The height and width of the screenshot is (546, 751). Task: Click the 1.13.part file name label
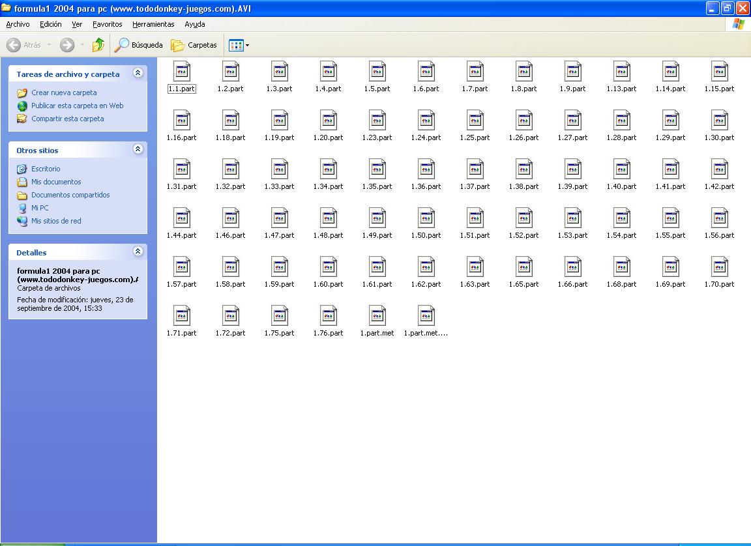point(622,89)
